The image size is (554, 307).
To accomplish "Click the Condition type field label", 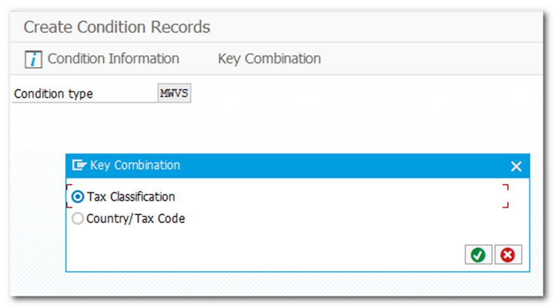I will (x=53, y=94).
